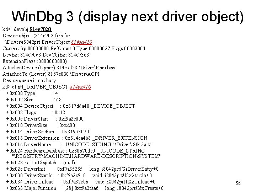Select the line 'Device object (814e7020) is for:'
This screenshot has height=192, width=256.
coord(37,36)
